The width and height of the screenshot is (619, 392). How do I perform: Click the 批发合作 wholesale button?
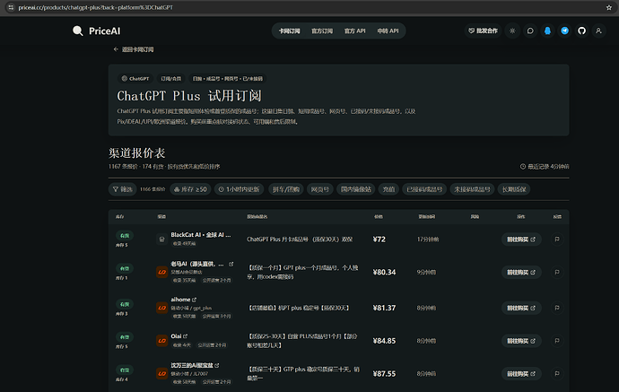pos(483,30)
